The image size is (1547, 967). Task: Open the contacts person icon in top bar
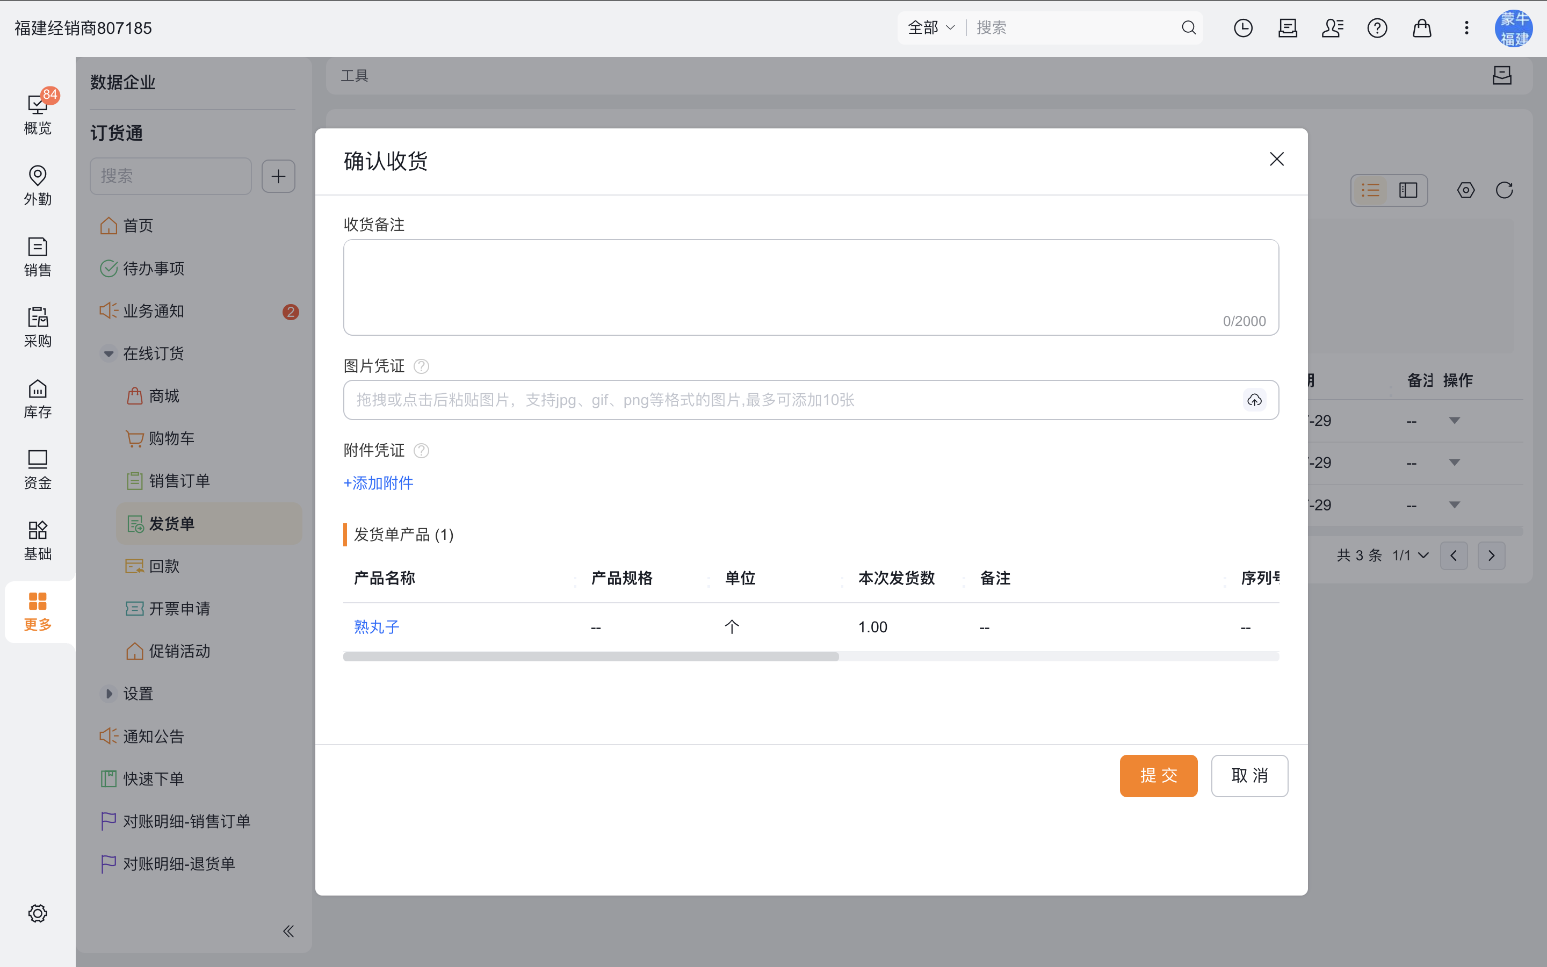coord(1332,28)
